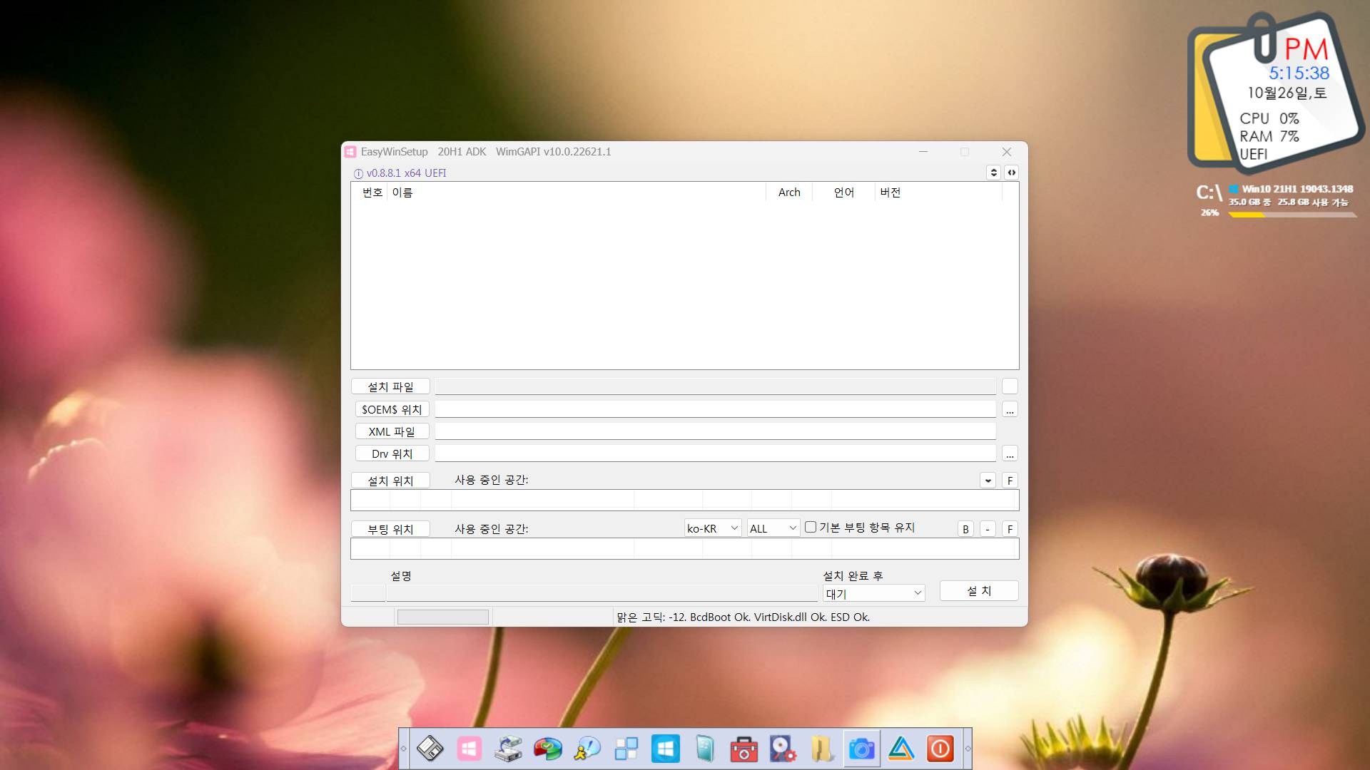Click the 설치 위치 button
The image size is (1370, 770).
click(390, 481)
